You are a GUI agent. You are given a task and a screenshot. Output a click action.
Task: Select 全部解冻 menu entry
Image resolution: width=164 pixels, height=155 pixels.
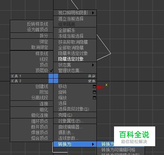[x=67, y=31]
